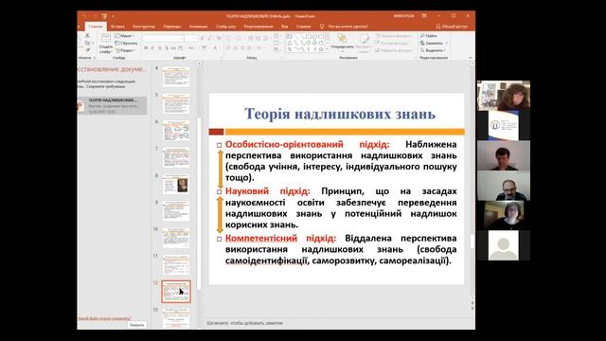Screen dimensions: 606x341
Task: Select the star shape in shapes gallery
Action: click(321, 49)
